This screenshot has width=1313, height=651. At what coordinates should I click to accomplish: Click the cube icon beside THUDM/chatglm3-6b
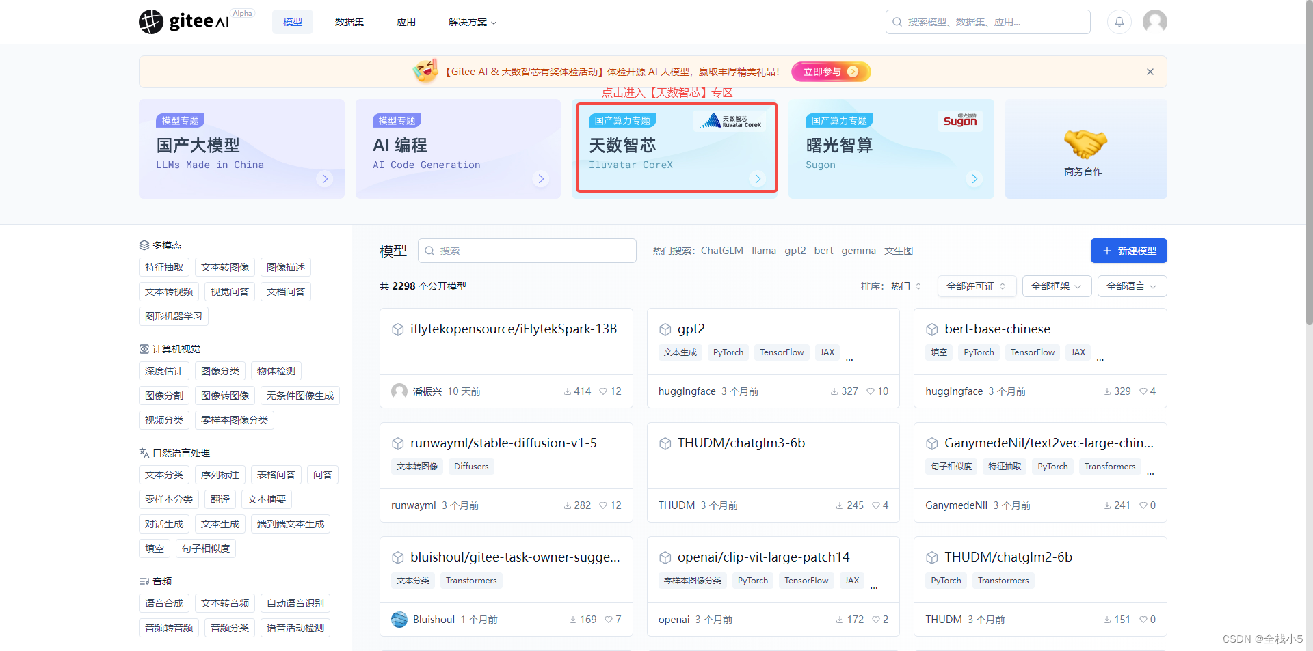[665, 443]
